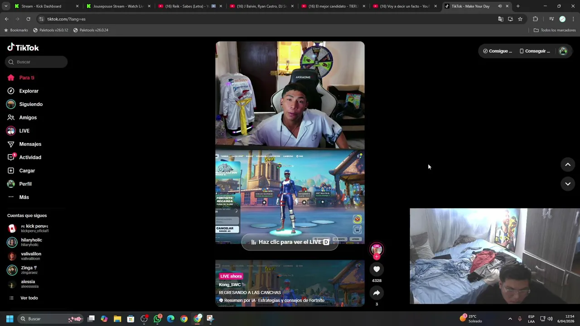Click Consigue coins button
Viewport: 580px width, 326px height.
pyautogui.click(x=498, y=51)
